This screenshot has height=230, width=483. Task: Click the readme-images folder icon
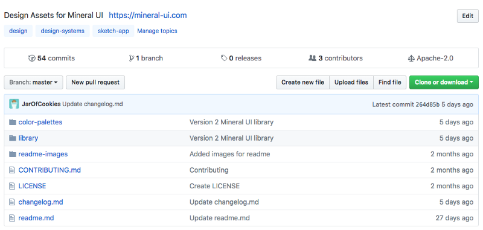13,155
